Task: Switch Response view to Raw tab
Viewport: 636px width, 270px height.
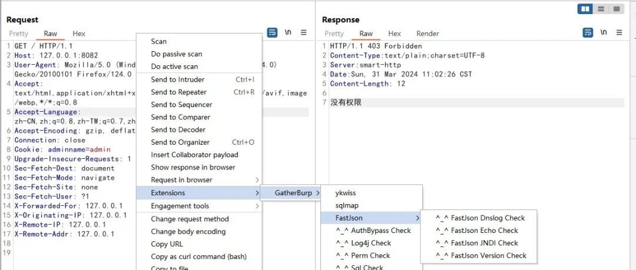Action: click(x=366, y=34)
